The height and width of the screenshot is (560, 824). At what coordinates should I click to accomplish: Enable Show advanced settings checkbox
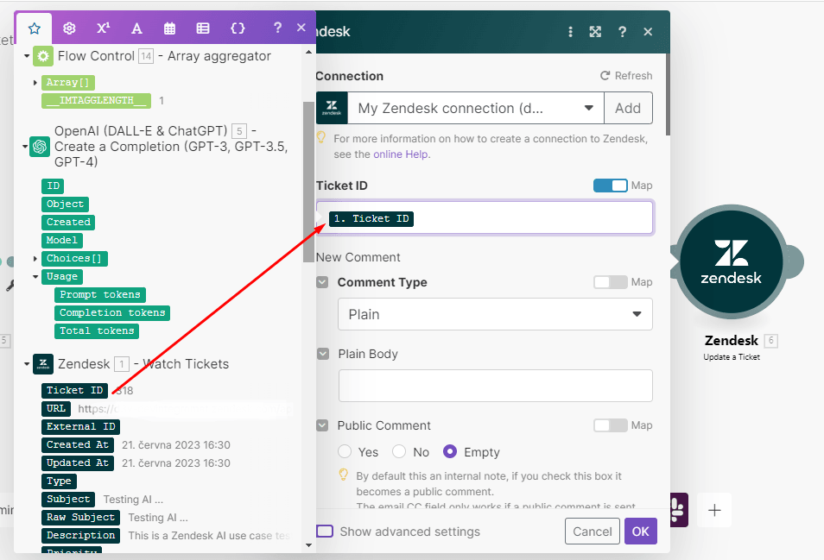coord(325,532)
